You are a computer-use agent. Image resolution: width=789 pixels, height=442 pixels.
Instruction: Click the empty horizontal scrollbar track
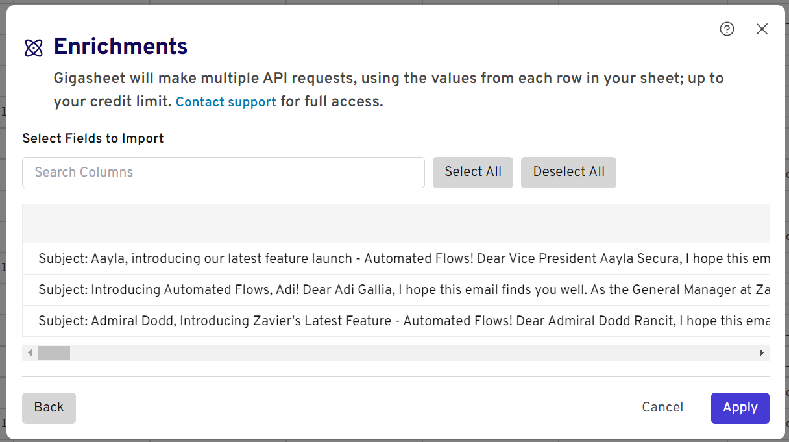[415, 353]
